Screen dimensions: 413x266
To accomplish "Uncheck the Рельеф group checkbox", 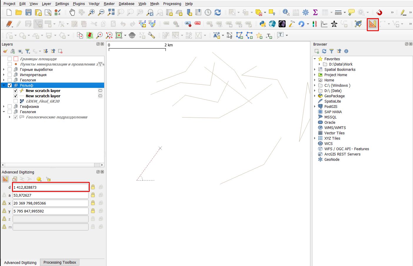I will point(10,86).
